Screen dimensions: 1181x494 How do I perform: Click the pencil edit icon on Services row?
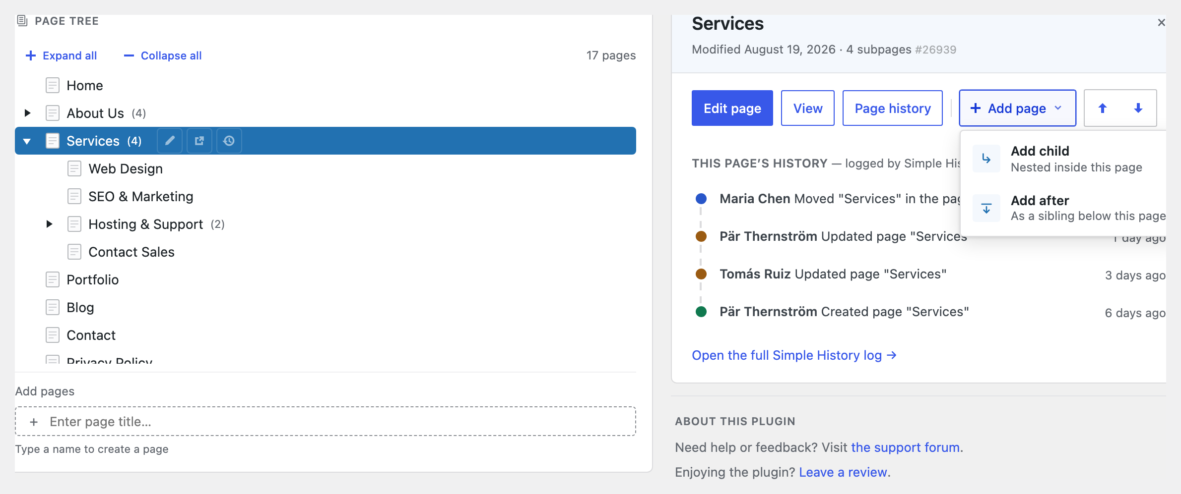coord(170,141)
